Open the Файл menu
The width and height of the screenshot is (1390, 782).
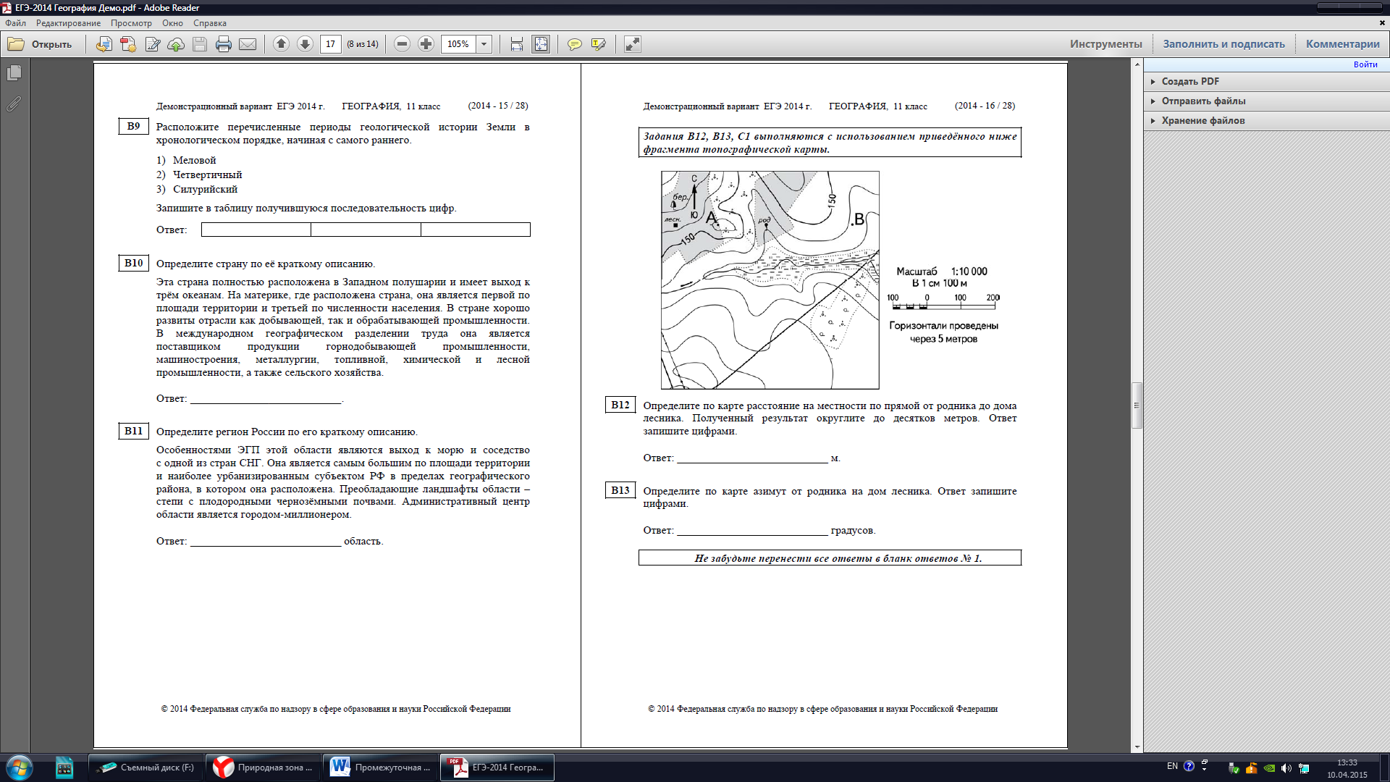15,23
